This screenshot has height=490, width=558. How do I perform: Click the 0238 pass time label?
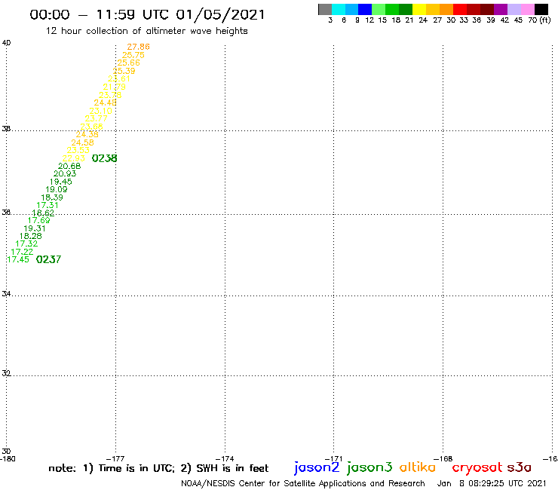(x=104, y=158)
